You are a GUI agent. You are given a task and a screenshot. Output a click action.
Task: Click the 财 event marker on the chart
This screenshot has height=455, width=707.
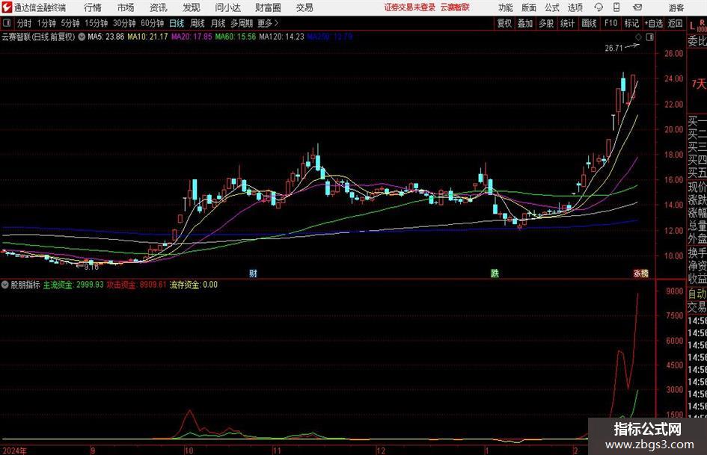click(x=253, y=273)
